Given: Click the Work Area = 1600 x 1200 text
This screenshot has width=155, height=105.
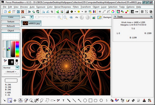Looking at the screenshot, I should [x=133, y=22].
